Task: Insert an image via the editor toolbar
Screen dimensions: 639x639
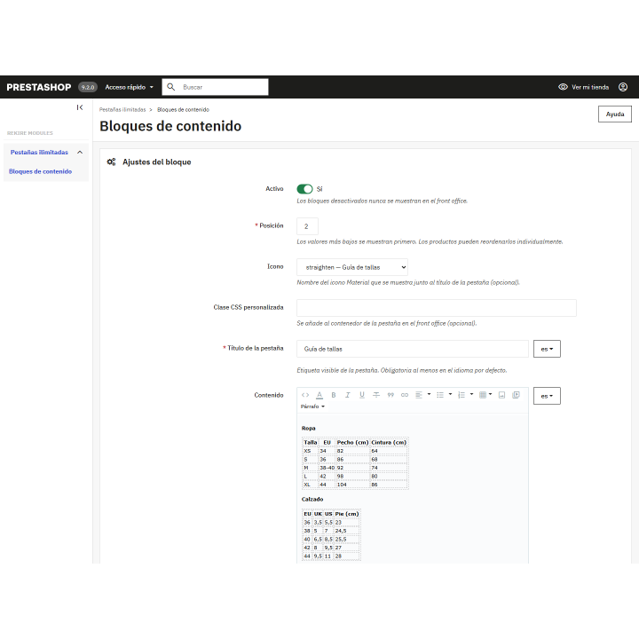Action: tap(501, 395)
